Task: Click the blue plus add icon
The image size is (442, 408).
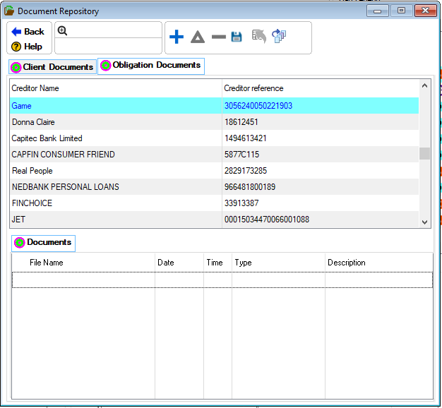Action: pyautogui.click(x=177, y=37)
